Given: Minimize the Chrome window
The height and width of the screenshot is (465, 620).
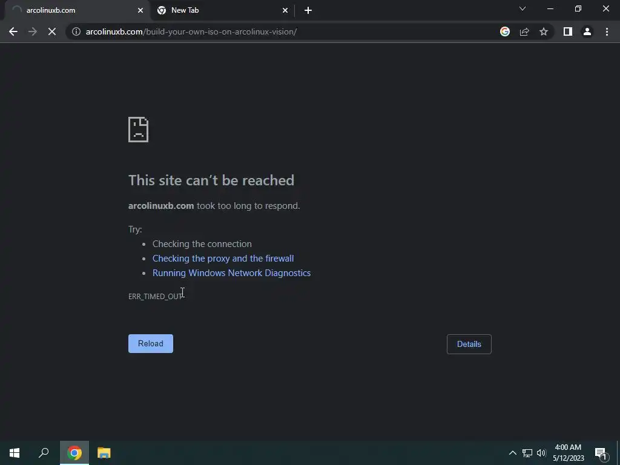Looking at the screenshot, I should tap(550, 8).
